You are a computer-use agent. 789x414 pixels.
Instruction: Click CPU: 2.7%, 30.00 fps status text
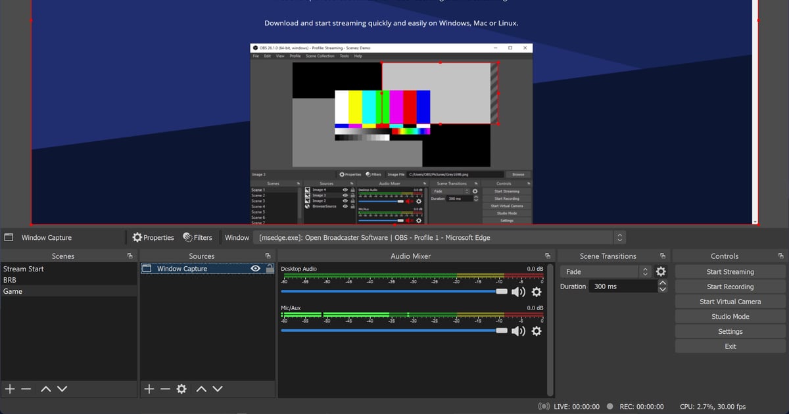(x=713, y=406)
